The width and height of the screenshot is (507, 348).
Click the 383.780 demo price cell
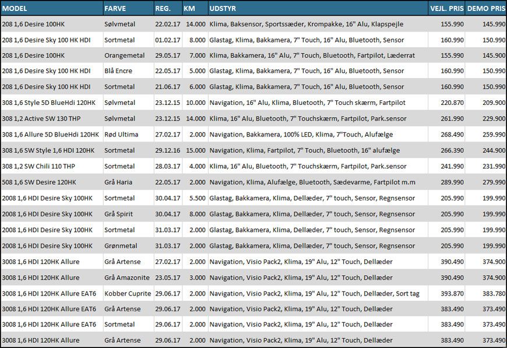[493, 293]
